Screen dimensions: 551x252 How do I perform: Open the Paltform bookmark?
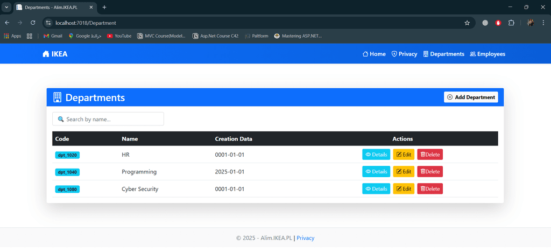coord(257,36)
